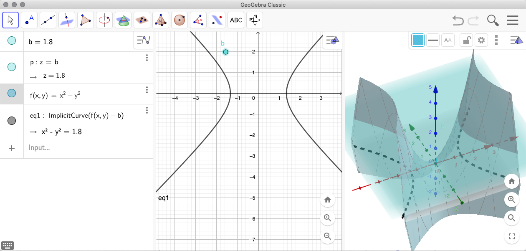The image size is (526, 251).
Task: Select the ABC Text tool
Action: point(236,20)
